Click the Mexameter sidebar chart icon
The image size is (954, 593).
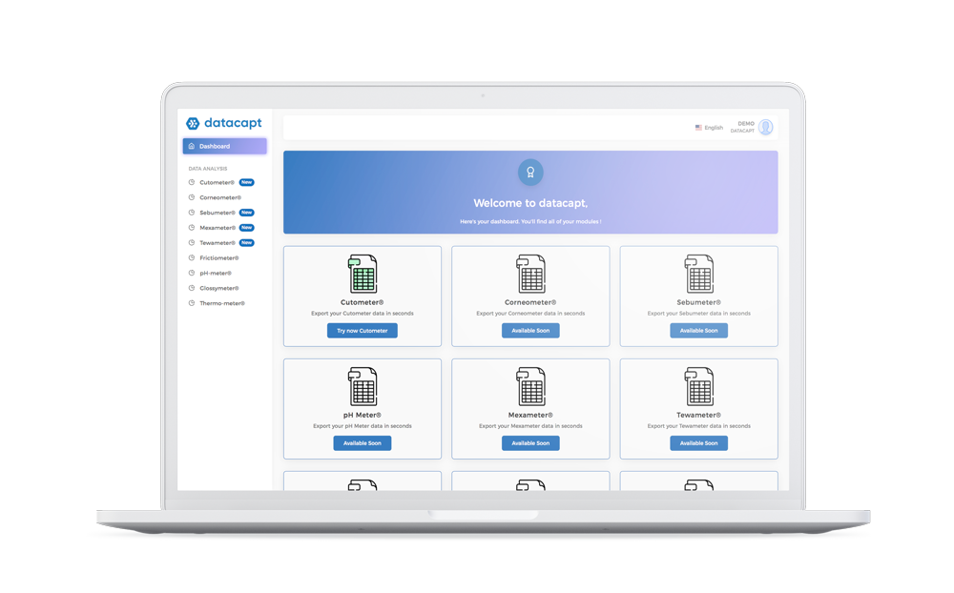tap(192, 228)
